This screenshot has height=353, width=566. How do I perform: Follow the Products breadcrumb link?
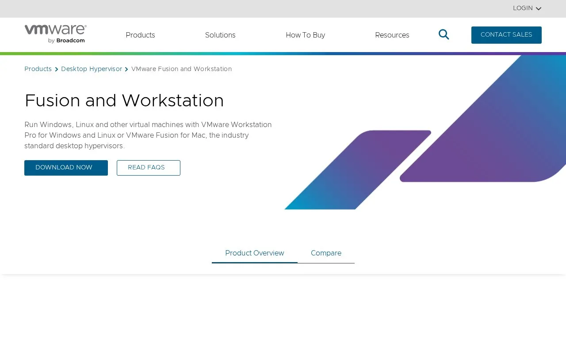[x=38, y=69]
